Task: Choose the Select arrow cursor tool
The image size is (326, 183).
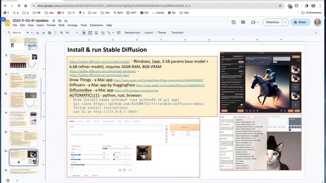Action: coord(84,33)
